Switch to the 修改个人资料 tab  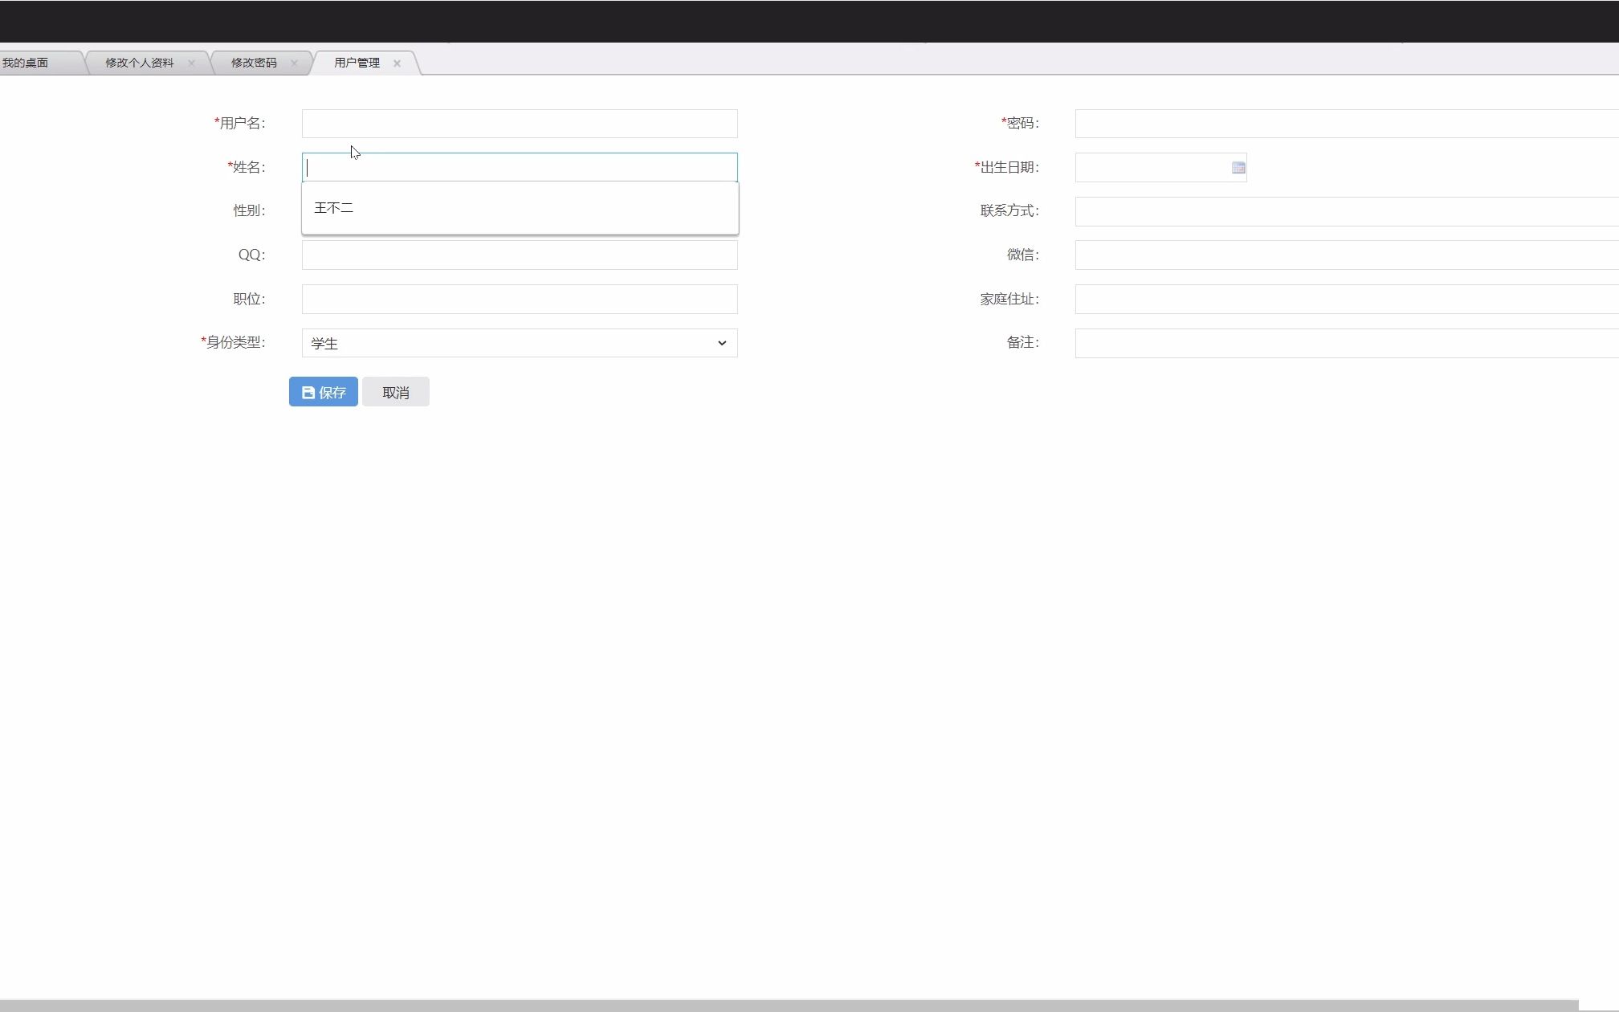click(140, 63)
